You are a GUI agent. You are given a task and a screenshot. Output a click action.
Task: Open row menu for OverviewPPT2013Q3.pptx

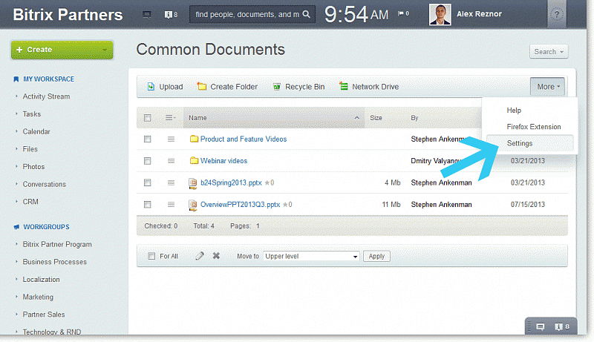[172, 205]
